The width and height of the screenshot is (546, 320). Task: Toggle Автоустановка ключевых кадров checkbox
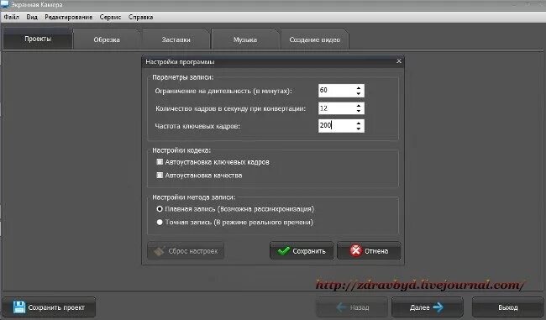click(x=160, y=162)
